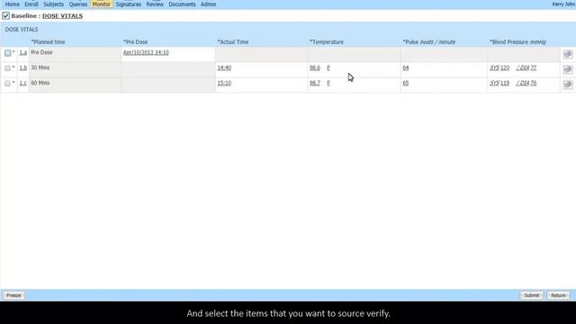
Task: Open the row icon for 60 Mins row
Action: click(x=568, y=85)
